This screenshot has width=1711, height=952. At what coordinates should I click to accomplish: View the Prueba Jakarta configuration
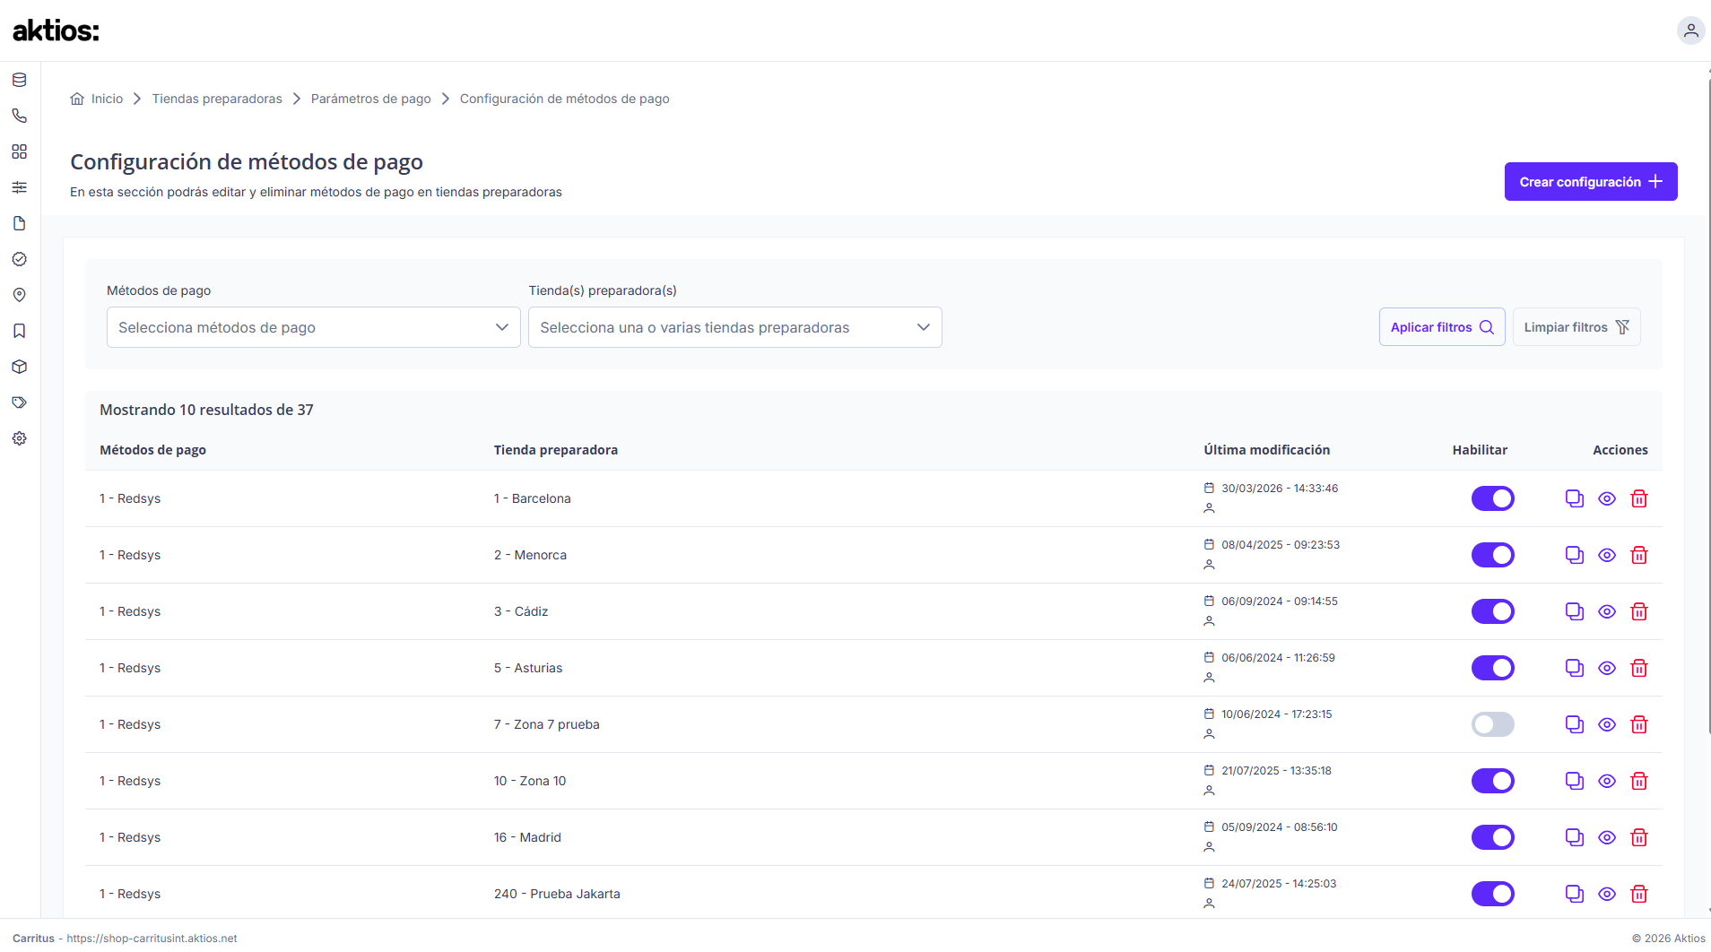point(1607,894)
